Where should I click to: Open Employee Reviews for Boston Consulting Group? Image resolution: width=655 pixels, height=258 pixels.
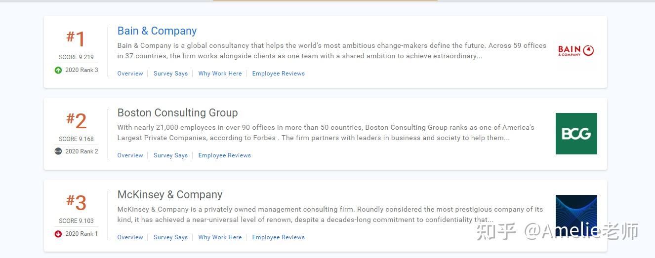point(225,155)
